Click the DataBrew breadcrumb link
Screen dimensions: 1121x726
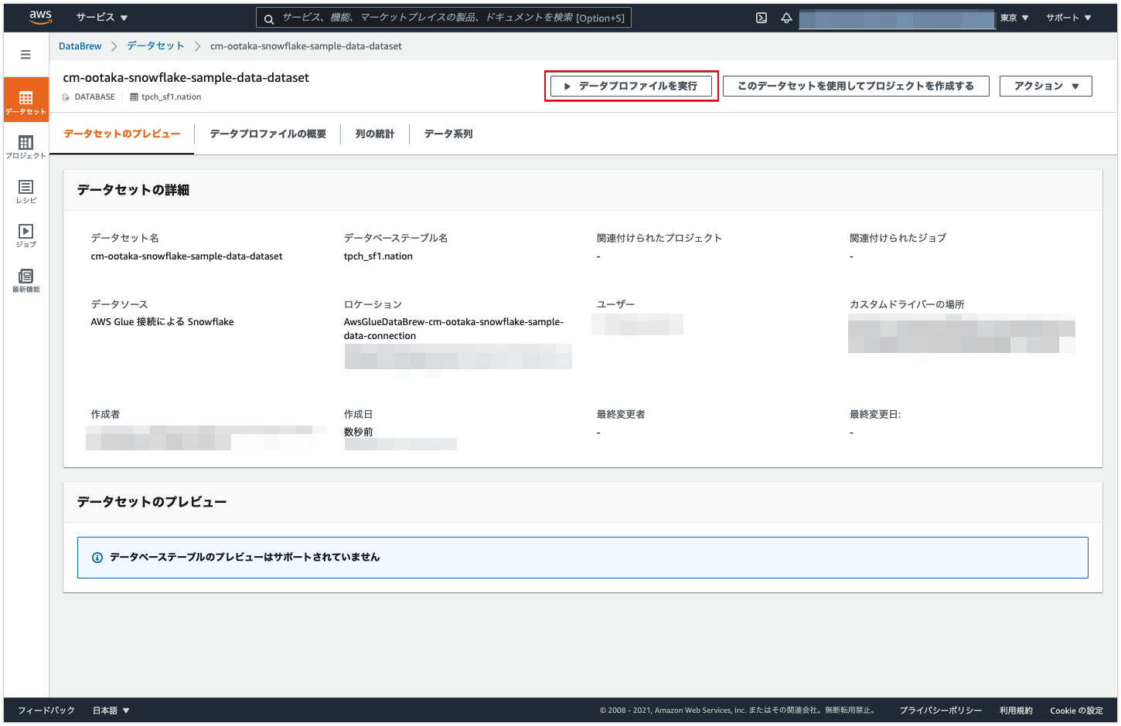pyautogui.click(x=80, y=46)
